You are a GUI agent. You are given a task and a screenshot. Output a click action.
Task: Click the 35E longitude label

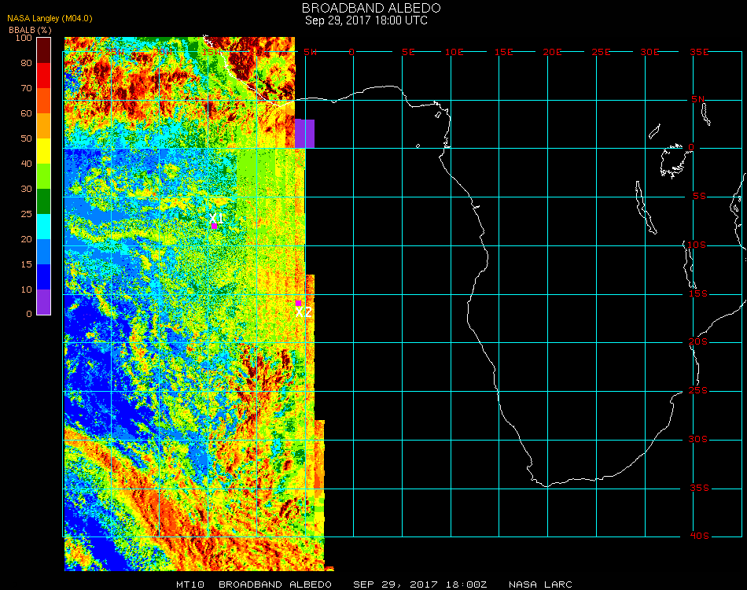coord(699,52)
